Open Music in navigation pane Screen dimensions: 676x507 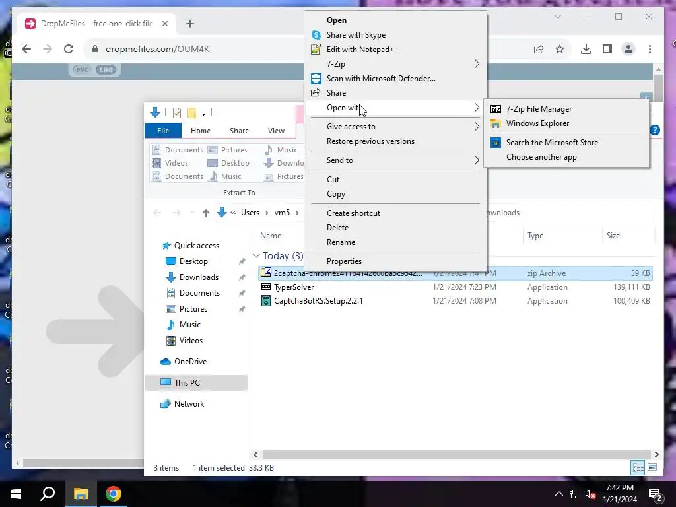pos(189,325)
